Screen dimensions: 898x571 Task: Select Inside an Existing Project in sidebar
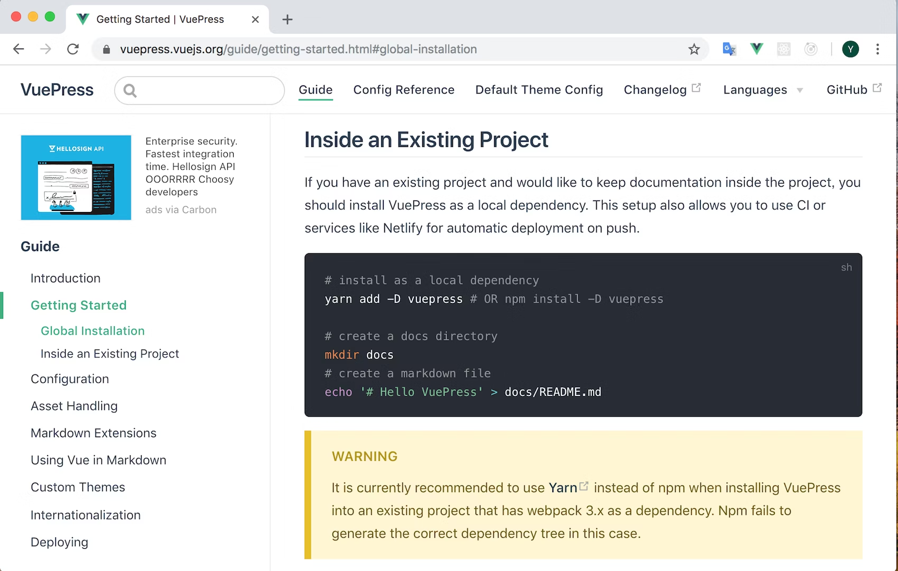[109, 354]
